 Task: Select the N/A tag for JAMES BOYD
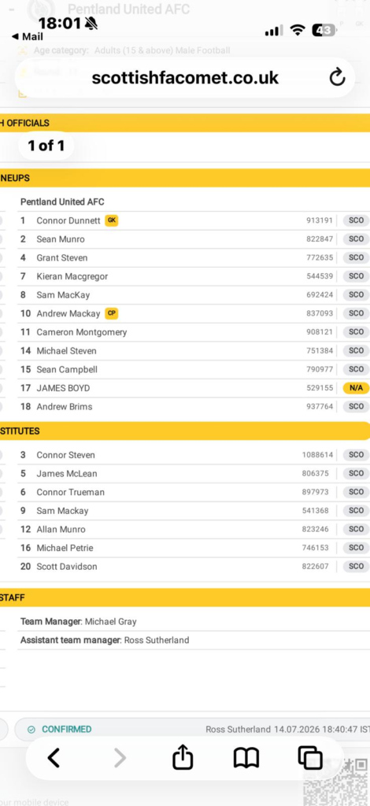point(356,388)
